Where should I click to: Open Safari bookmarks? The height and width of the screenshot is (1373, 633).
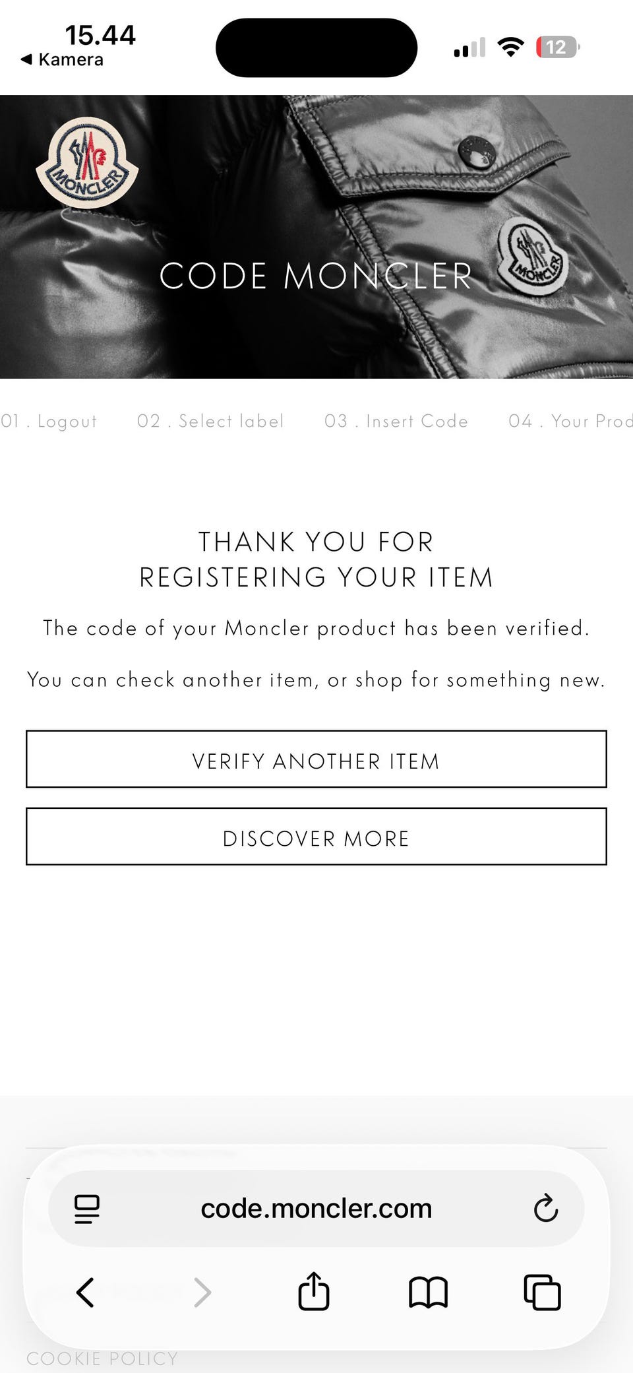(428, 1292)
